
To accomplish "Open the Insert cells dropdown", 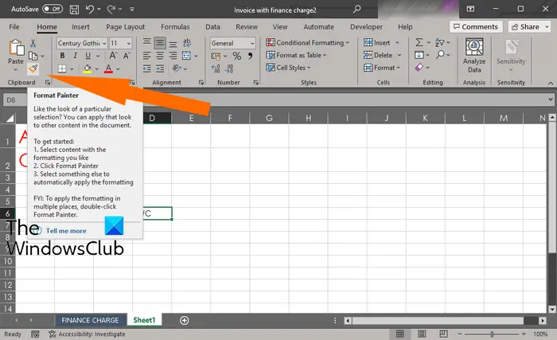I will (397, 43).
